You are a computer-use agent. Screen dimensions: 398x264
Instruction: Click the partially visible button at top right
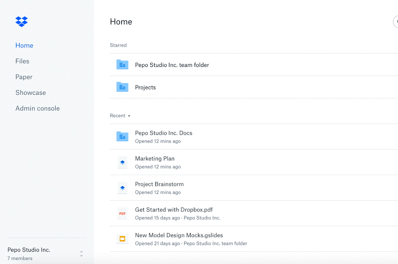(396, 22)
